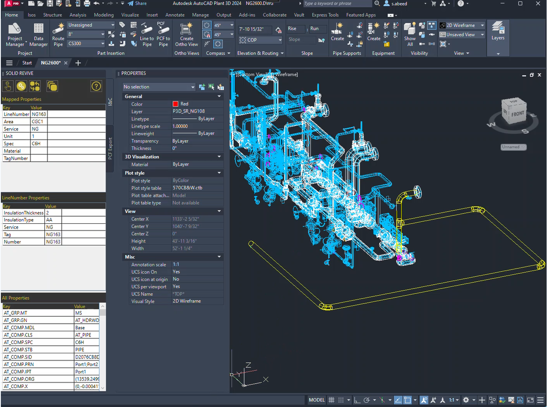Open the Annotate ribbon tab
This screenshot has height=407, width=547.
175,15
